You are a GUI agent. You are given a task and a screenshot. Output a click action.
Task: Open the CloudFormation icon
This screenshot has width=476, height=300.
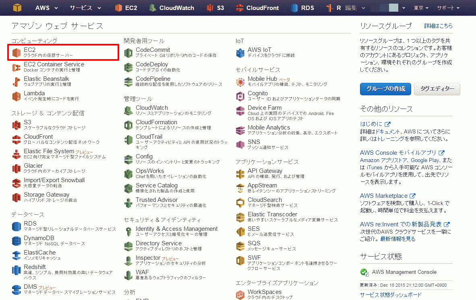[128, 125]
